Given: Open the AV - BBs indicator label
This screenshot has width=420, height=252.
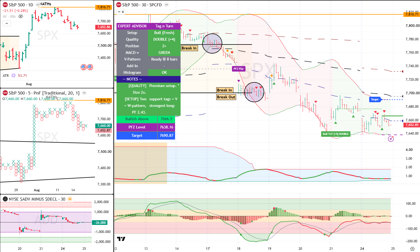Looking at the screenshot, I should (x=9, y=17).
